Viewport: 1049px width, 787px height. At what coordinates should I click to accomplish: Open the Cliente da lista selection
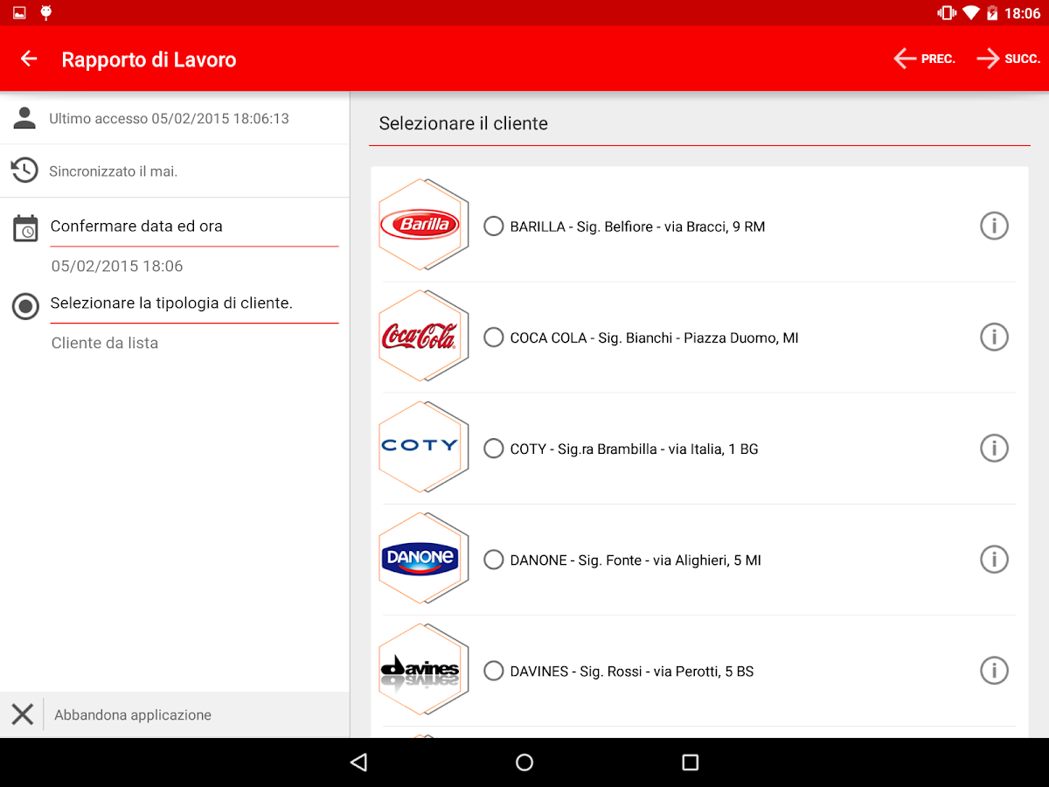click(105, 343)
